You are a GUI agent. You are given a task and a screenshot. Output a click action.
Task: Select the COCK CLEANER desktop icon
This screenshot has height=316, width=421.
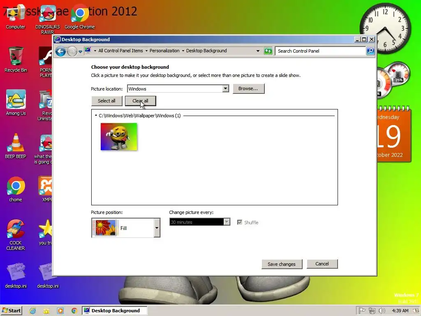[16, 235]
